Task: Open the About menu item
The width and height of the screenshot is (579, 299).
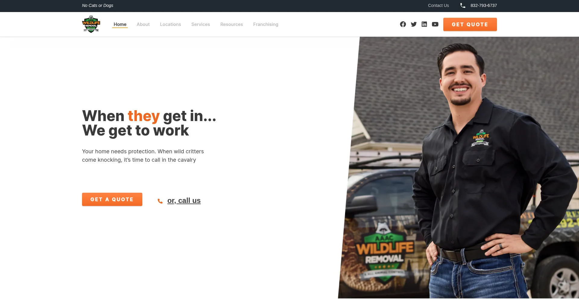Action: click(143, 24)
